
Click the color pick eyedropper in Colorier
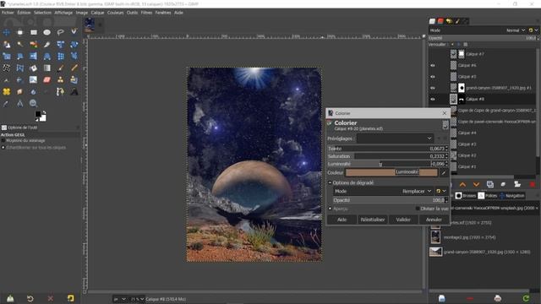[444, 172]
